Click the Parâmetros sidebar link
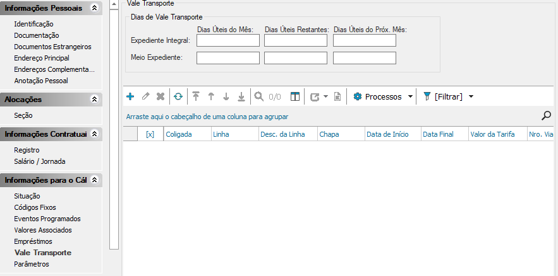Image resolution: width=558 pixels, height=276 pixels. click(32, 264)
